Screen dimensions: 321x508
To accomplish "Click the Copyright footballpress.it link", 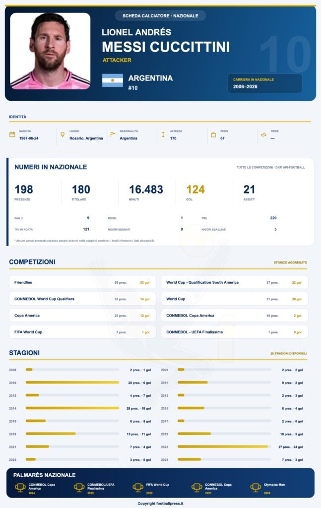I will click(x=160, y=504).
